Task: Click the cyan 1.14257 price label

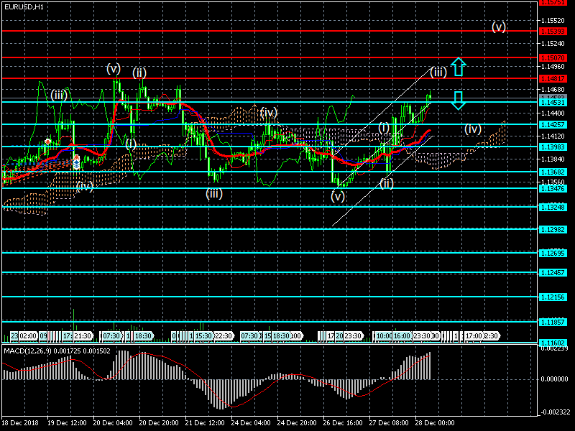Action: [x=553, y=124]
